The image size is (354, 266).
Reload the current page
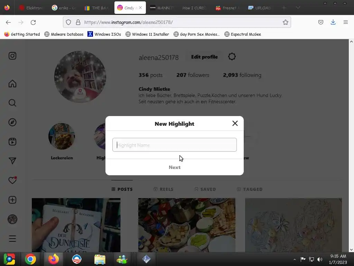tap(33, 22)
